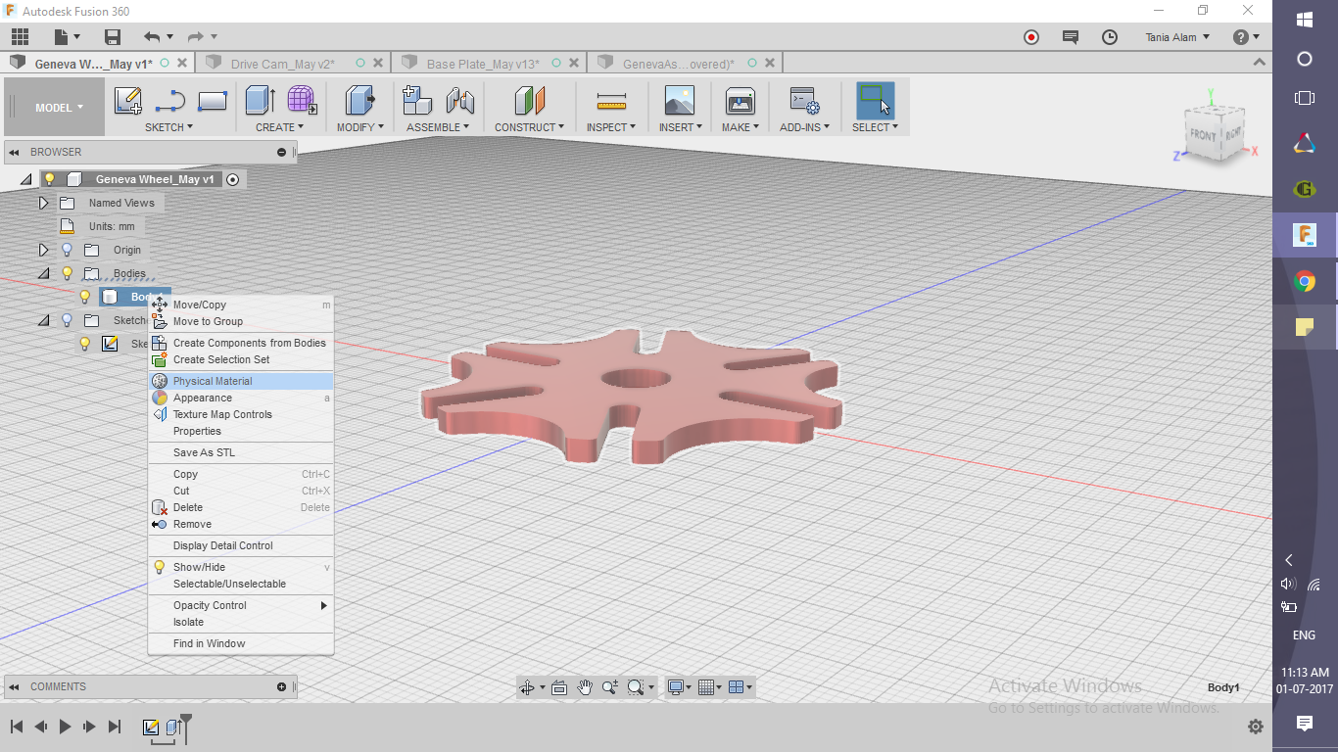Viewport: 1338px width, 752px height.
Task: Click the Sketch feature in timeline
Action: [151, 728]
